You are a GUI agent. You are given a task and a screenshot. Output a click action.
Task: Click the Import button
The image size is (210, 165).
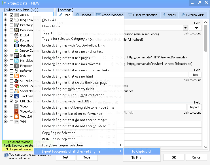[x=194, y=107]
